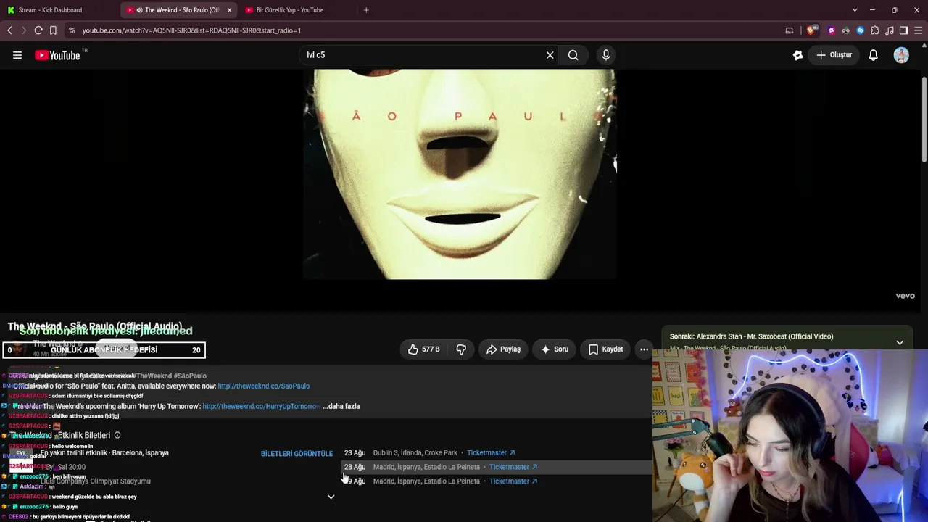The width and height of the screenshot is (928, 522).
Task: Mute the audio on The Weeknd tab
Action: point(139,10)
